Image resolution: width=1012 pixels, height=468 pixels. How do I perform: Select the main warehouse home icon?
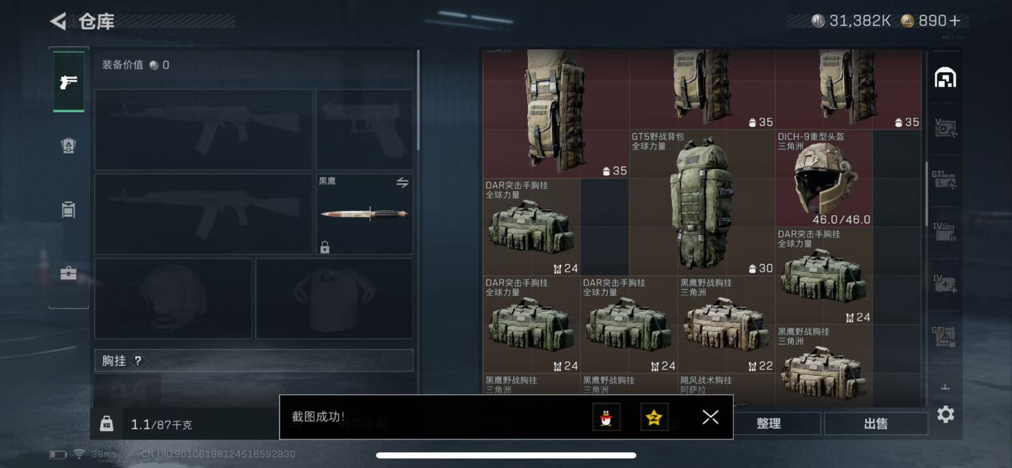coord(945,78)
